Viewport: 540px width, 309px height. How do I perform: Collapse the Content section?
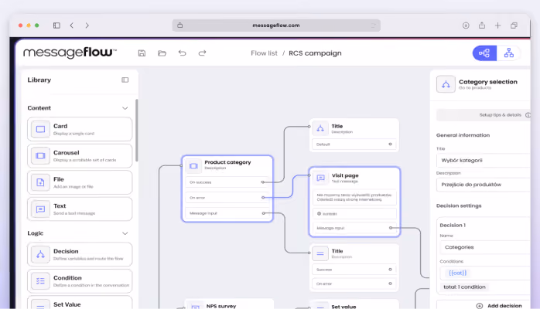pyautogui.click(x=125, y=108)
